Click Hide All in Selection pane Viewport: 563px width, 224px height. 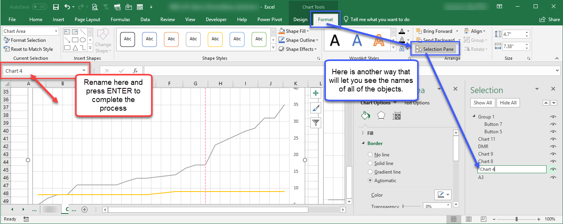pos(508,103)
